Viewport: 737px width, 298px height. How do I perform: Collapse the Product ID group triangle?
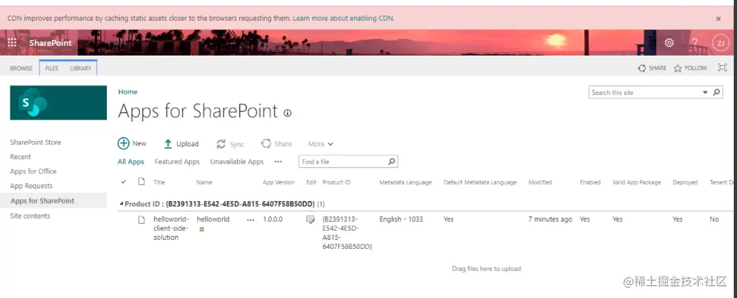tap(122, 204)
